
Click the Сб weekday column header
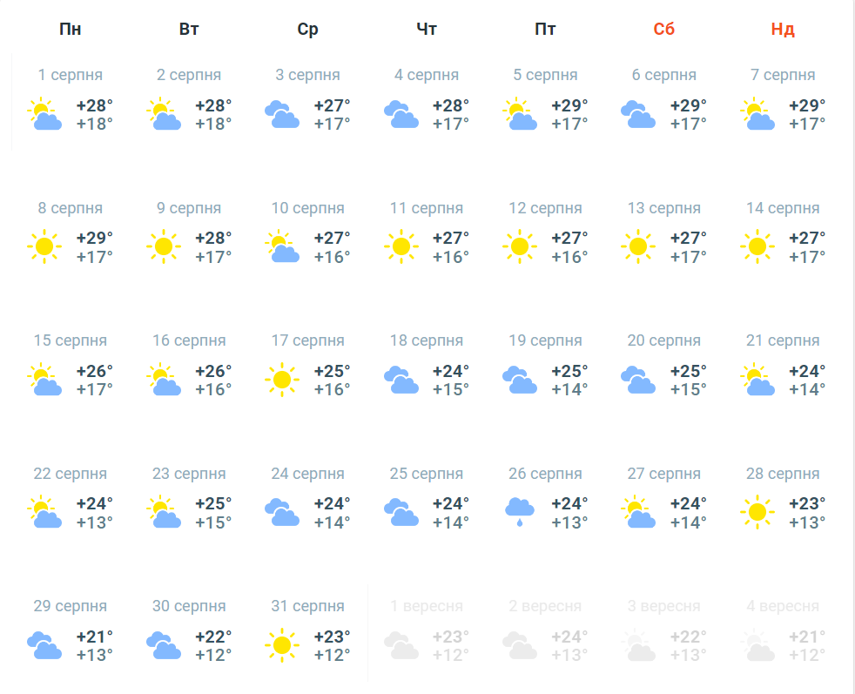[x=664, y=29]
